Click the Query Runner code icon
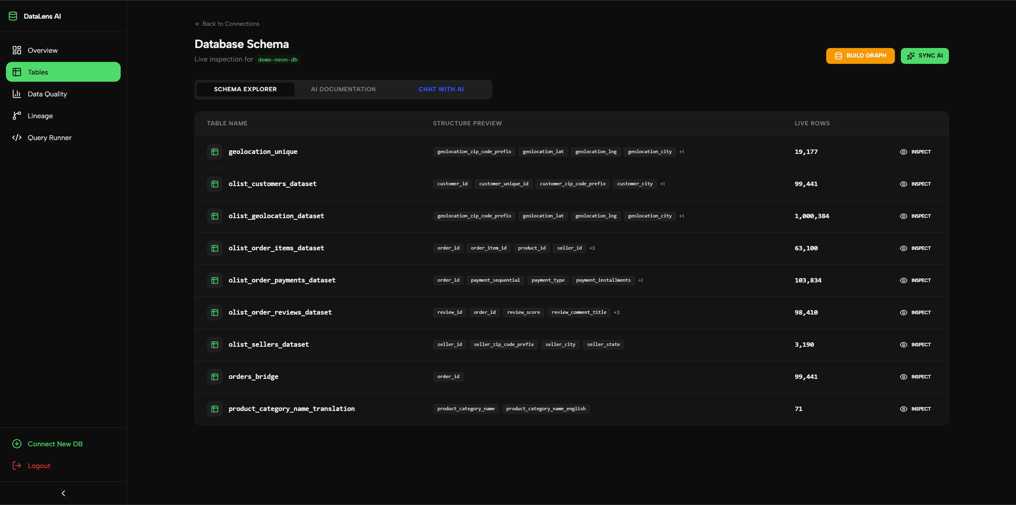This screenshot has height=505, width=1016. coord(16,137)
